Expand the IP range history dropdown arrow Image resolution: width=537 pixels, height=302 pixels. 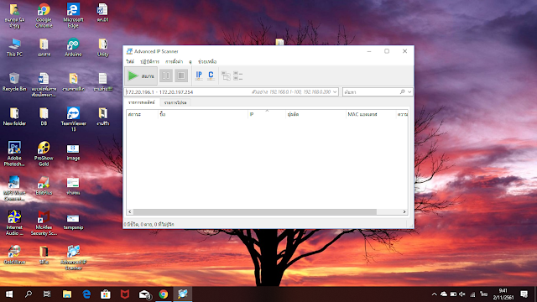(335, 91)
